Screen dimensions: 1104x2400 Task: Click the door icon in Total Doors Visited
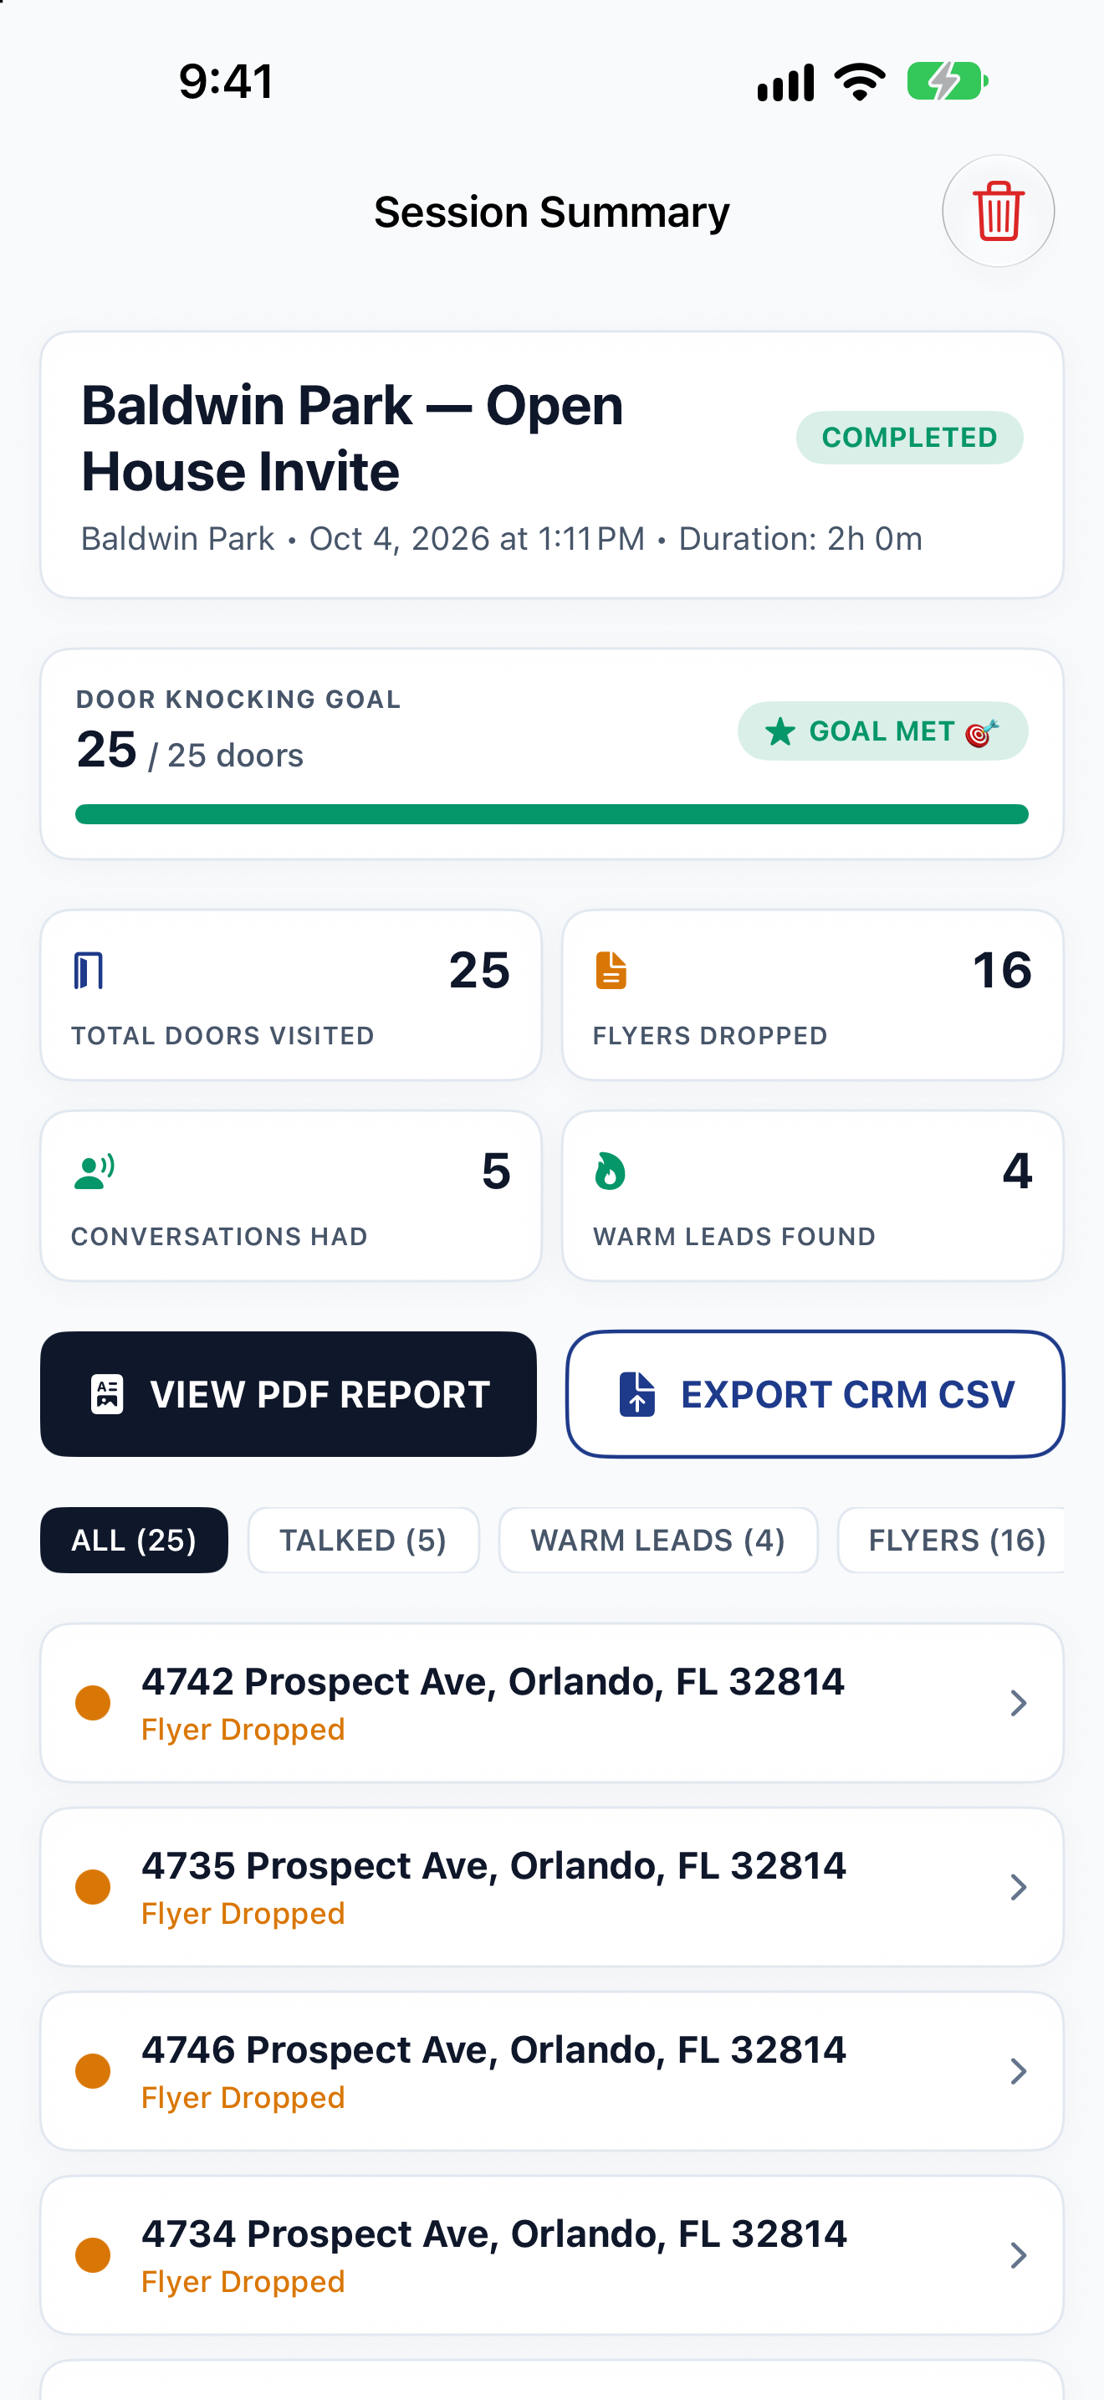click(x=89, y=971)
